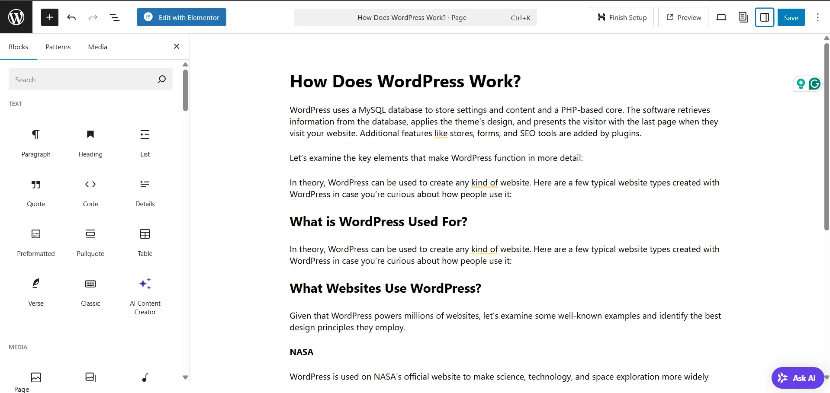
Task: Insert the Gallery block under Media
Action: click(x=90, y=377)
